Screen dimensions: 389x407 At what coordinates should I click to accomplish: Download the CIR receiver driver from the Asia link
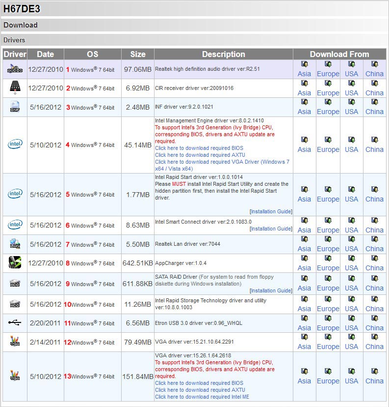click(x=304, y=93)
